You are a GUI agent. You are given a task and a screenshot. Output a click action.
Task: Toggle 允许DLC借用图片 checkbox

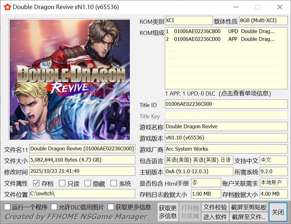(54, 207)
